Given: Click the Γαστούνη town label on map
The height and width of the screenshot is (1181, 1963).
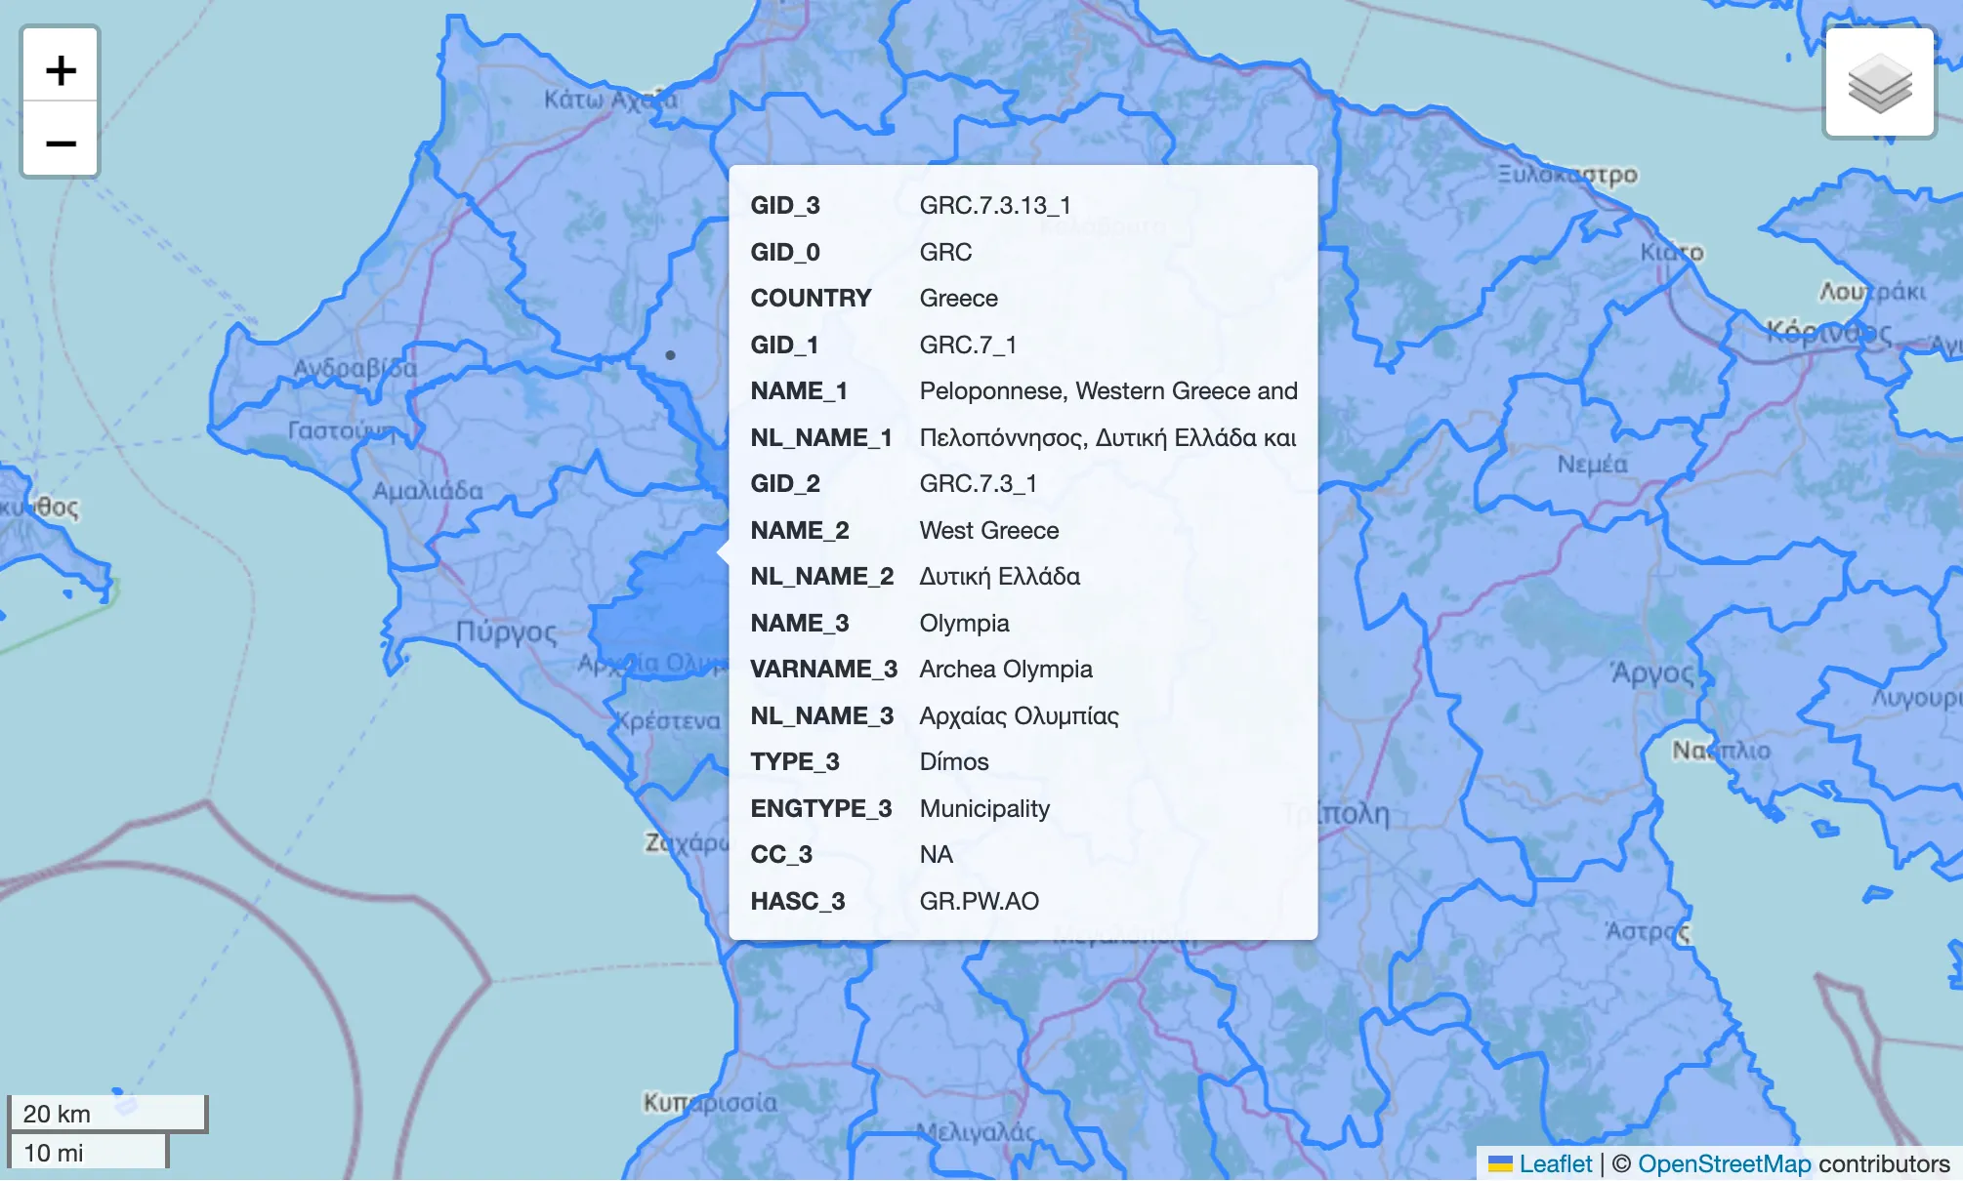Looking at the screenshot, I should (343, 429).
